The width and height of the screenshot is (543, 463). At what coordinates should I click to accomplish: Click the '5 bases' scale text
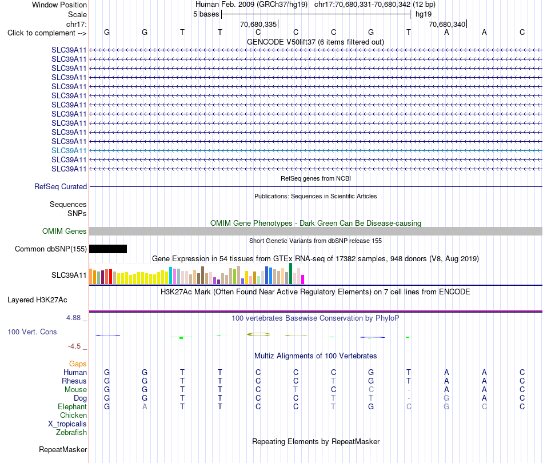click(x=206, y=14)
